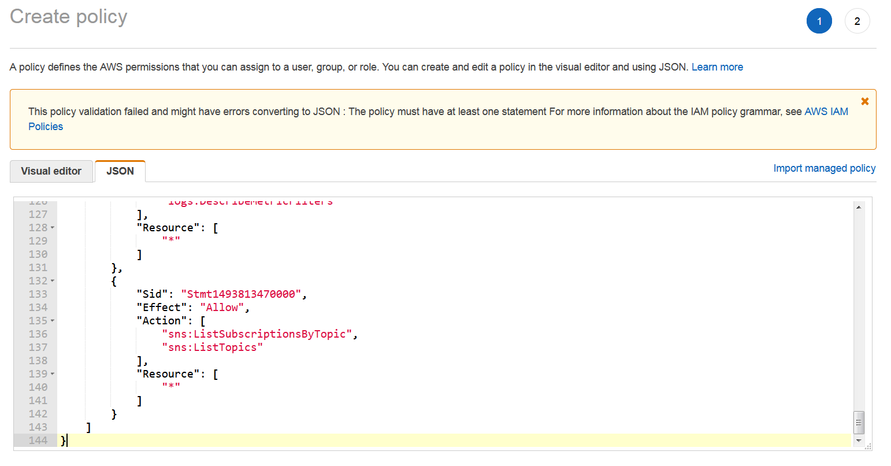Screen dimensions: 891x466
Task: Dismiss the policy validation warning
Action: 865,101
